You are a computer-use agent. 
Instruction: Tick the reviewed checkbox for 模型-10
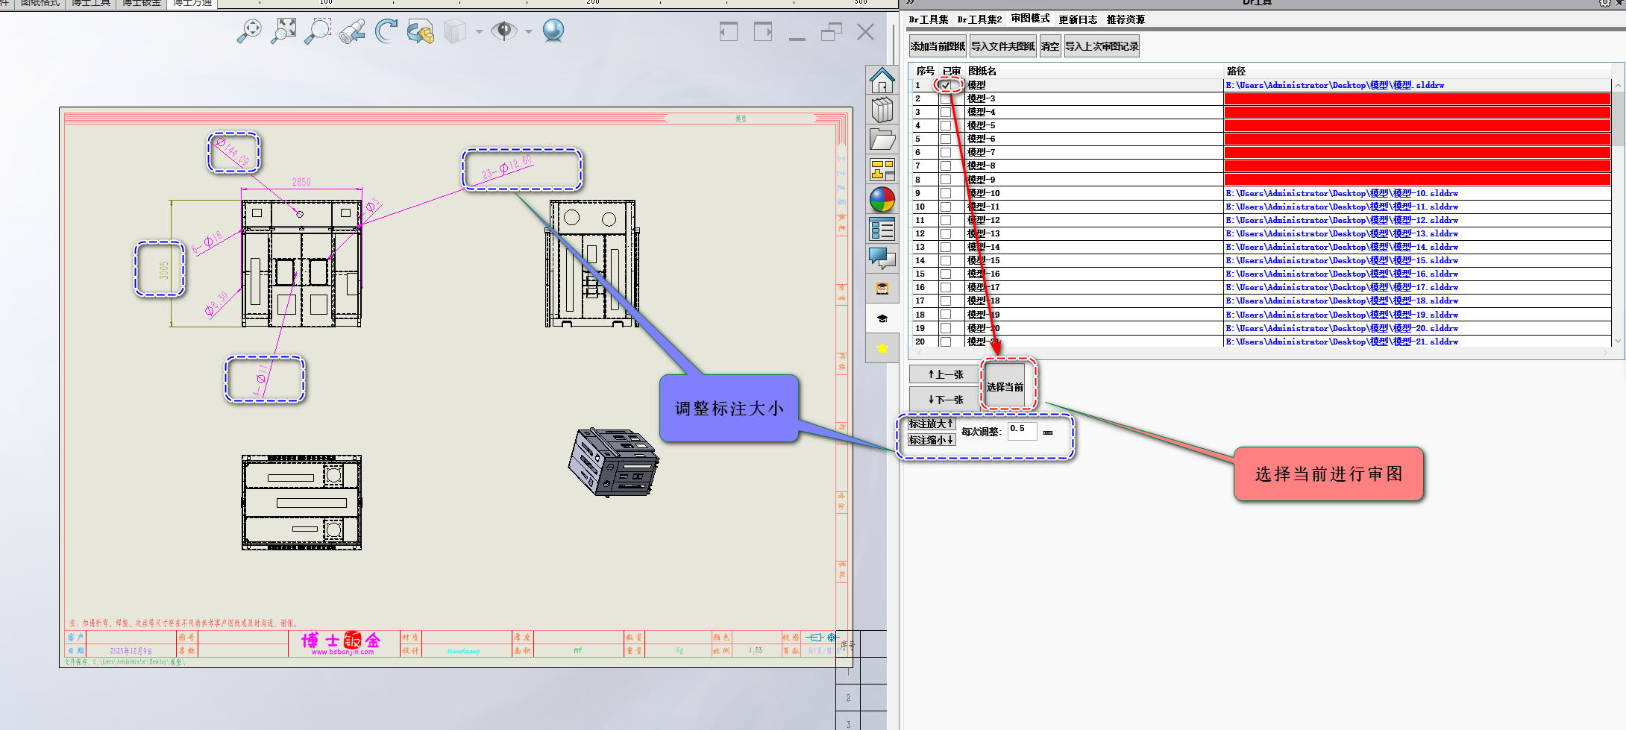tap(946, 193)
